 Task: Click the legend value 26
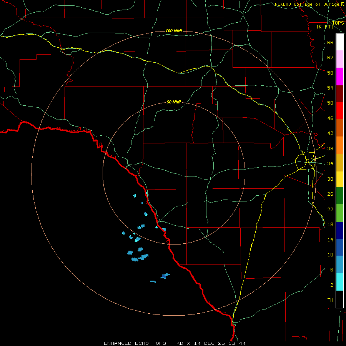[x=330, y=194]
